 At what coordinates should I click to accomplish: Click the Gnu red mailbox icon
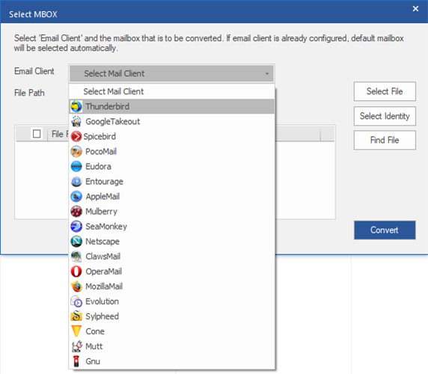tap(76, 361)
